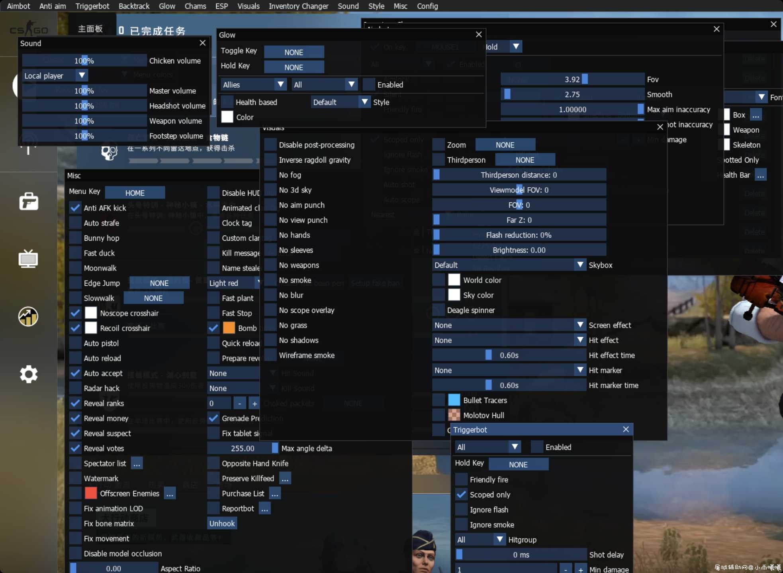This screenshot has height=573, width=783.
Task: Open the Allies dropdown in Glow
Action: [x=254, y=85]
